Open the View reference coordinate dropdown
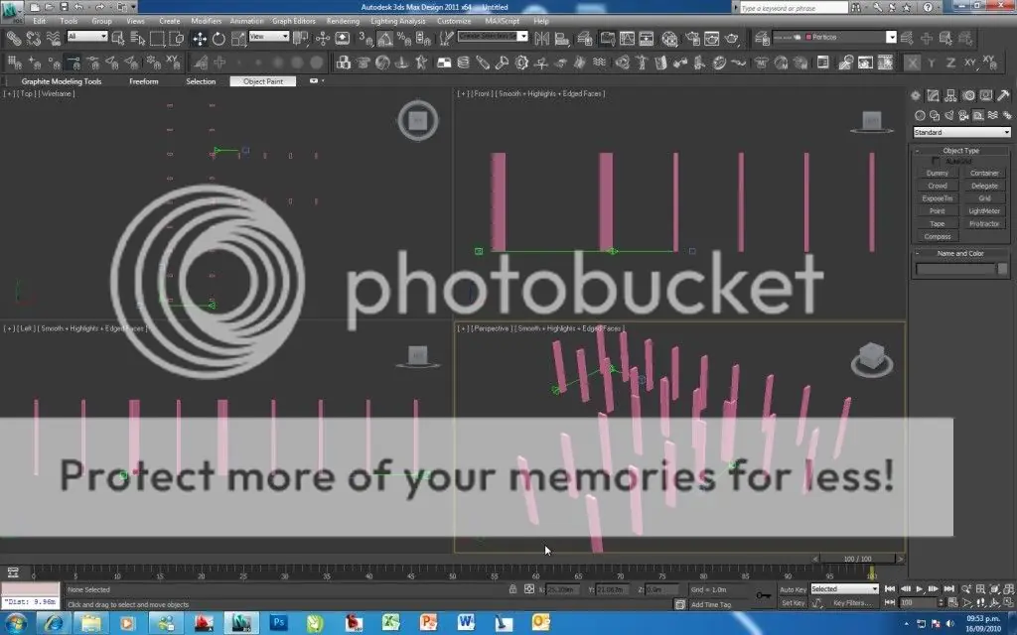Viewport: 1017px width, 635px height. click(268, 37)
